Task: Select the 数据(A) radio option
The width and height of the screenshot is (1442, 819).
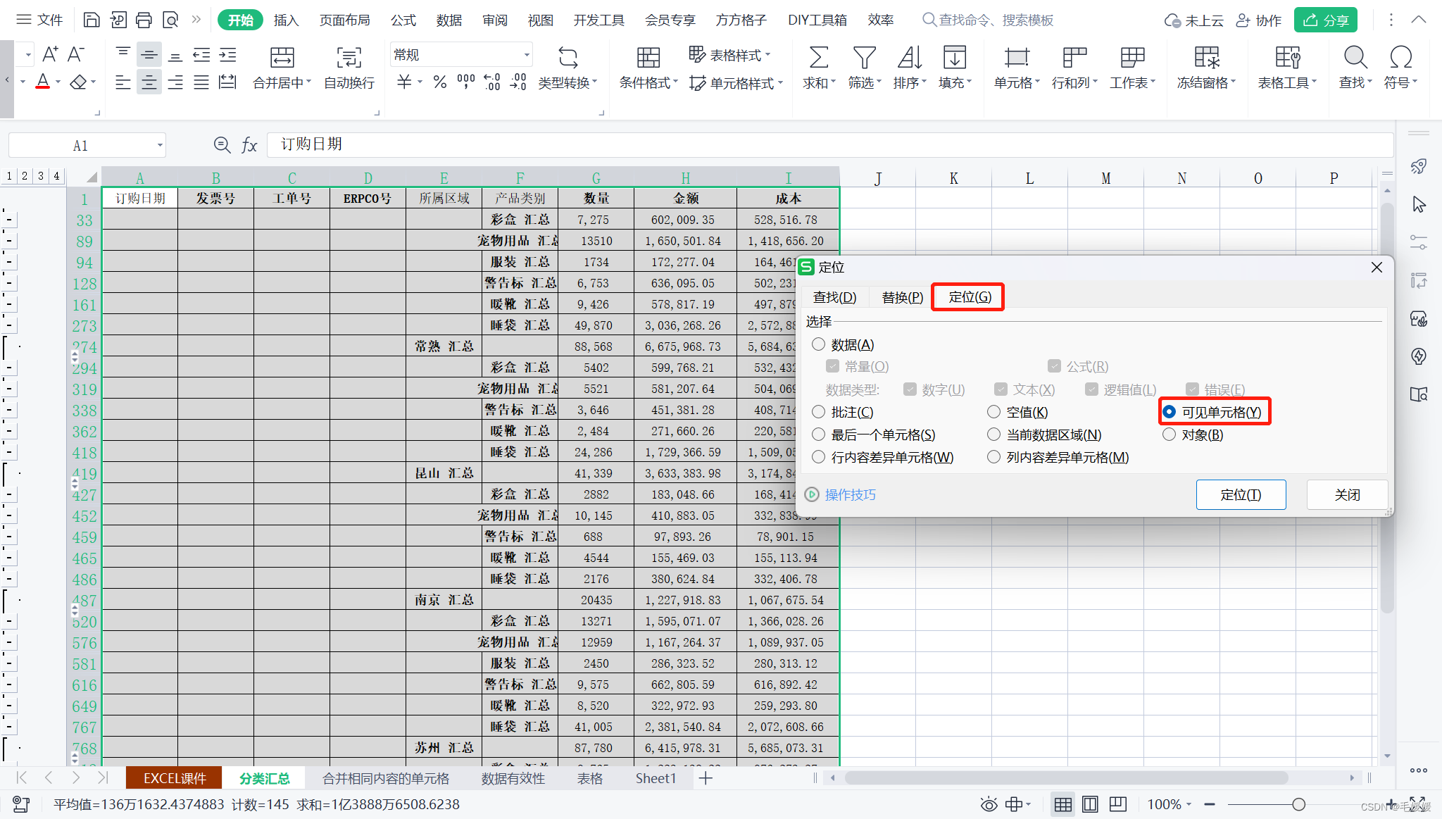Action: [818, 344]
